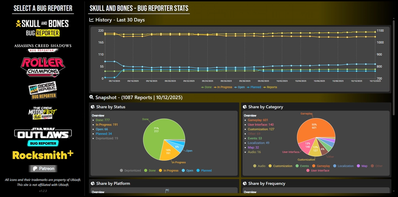Click 'Gameplay: 601' in category overview
This screenshot has width=398, height=197.
pyautogui.click(x=258, y=120)
